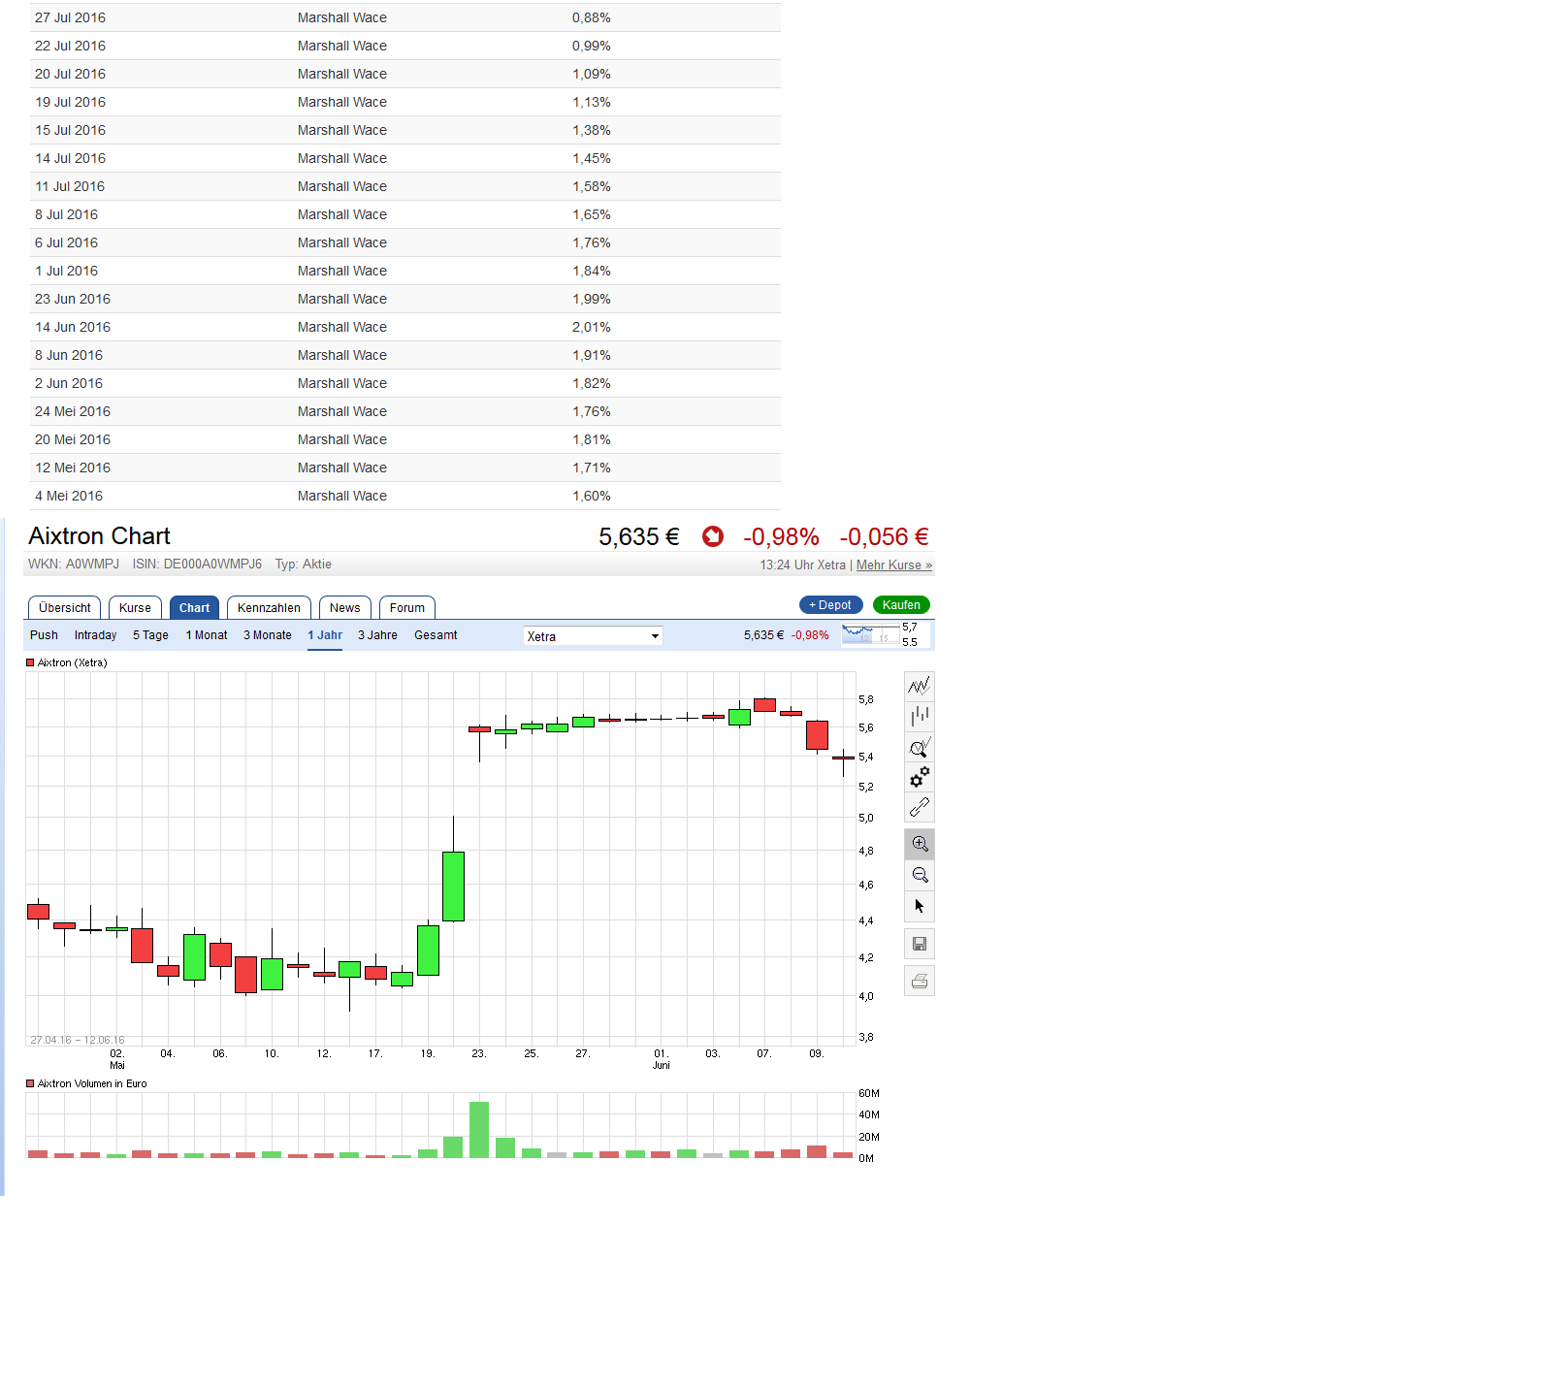Select the line chart comparison tool icon
The height and width of the screenshot is (1387, 1552).
920,686
